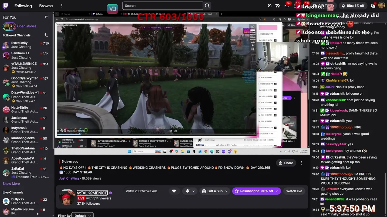The width and height of the screenshot is (387, 217).
Task: Click the Search input field
Action: point(162,6)
